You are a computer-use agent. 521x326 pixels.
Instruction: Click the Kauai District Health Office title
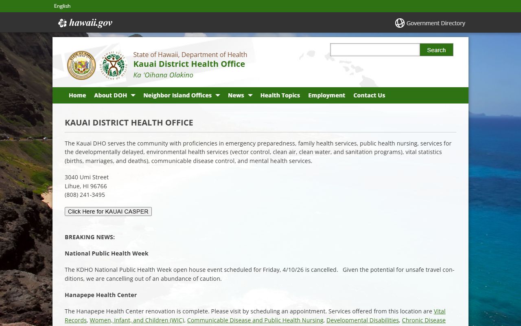tap(189, 64)
